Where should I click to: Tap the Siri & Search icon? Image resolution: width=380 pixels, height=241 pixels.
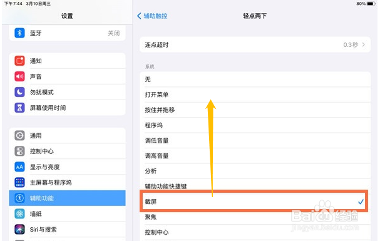click(19, 229)
